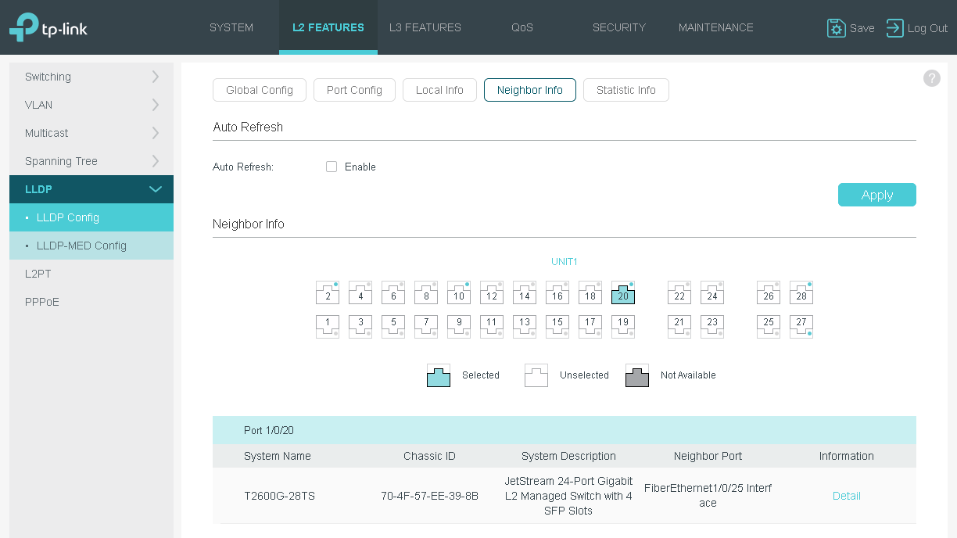Click the Log Out icon
957x538 pixels.
894,28
